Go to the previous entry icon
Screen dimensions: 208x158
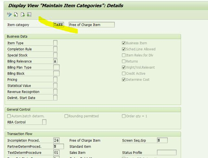[x=16, y=15]
